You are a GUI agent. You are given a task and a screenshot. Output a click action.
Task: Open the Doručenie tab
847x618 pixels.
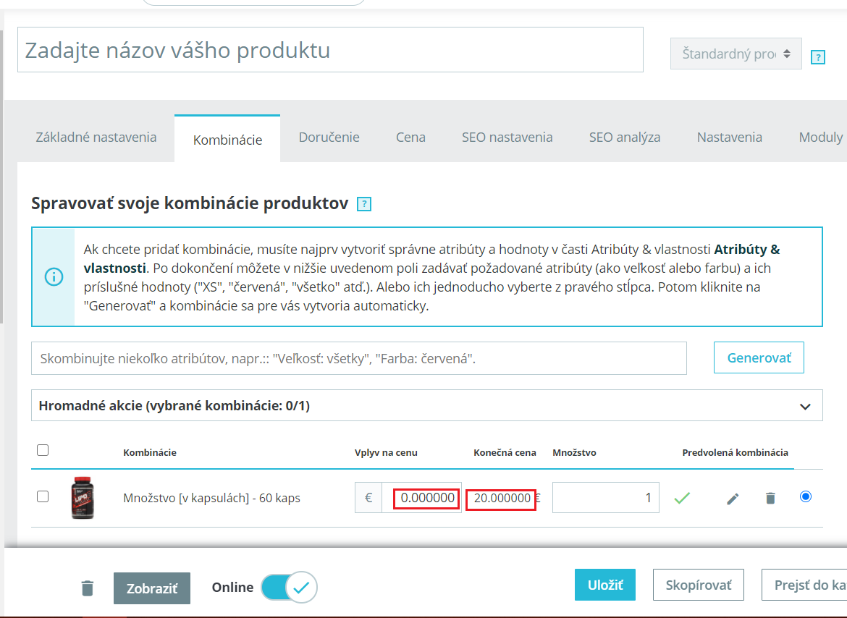(x=329, y=137)
